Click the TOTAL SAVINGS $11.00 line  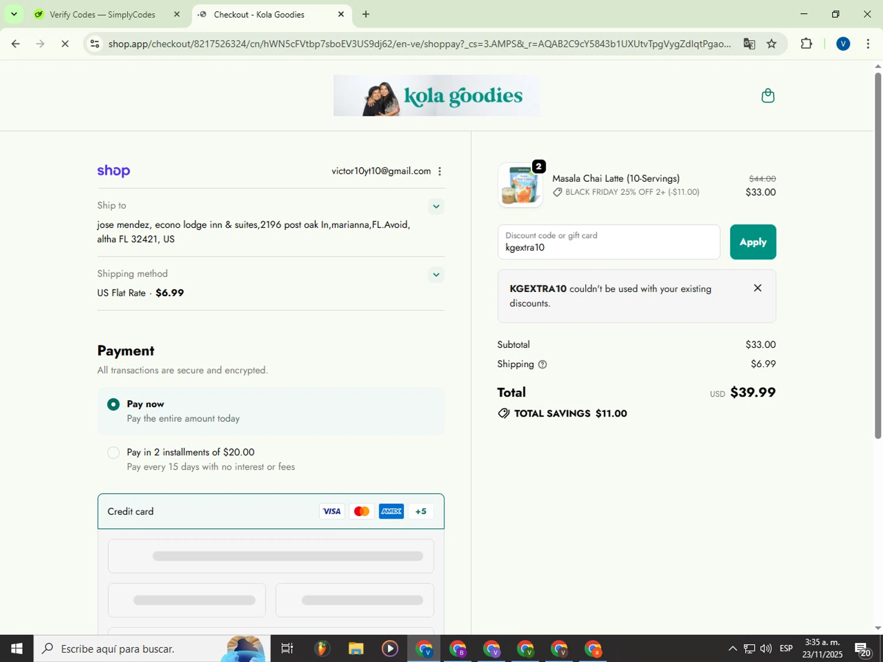point(562,414)
